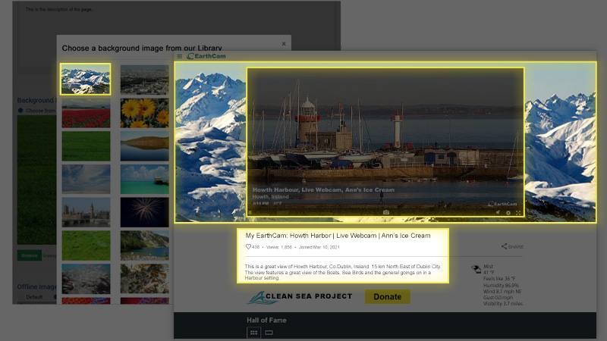The width and height of the screenshot is (607, 341).
Task: Pick the plain green grass thumbnail
Action: (86, 146)
